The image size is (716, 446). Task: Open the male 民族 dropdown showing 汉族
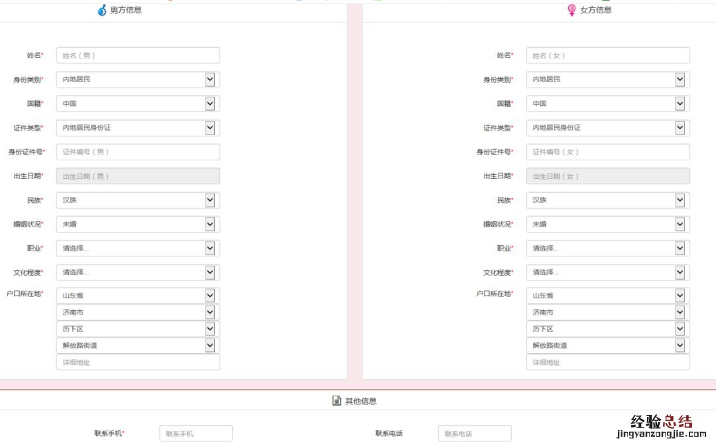210,199
